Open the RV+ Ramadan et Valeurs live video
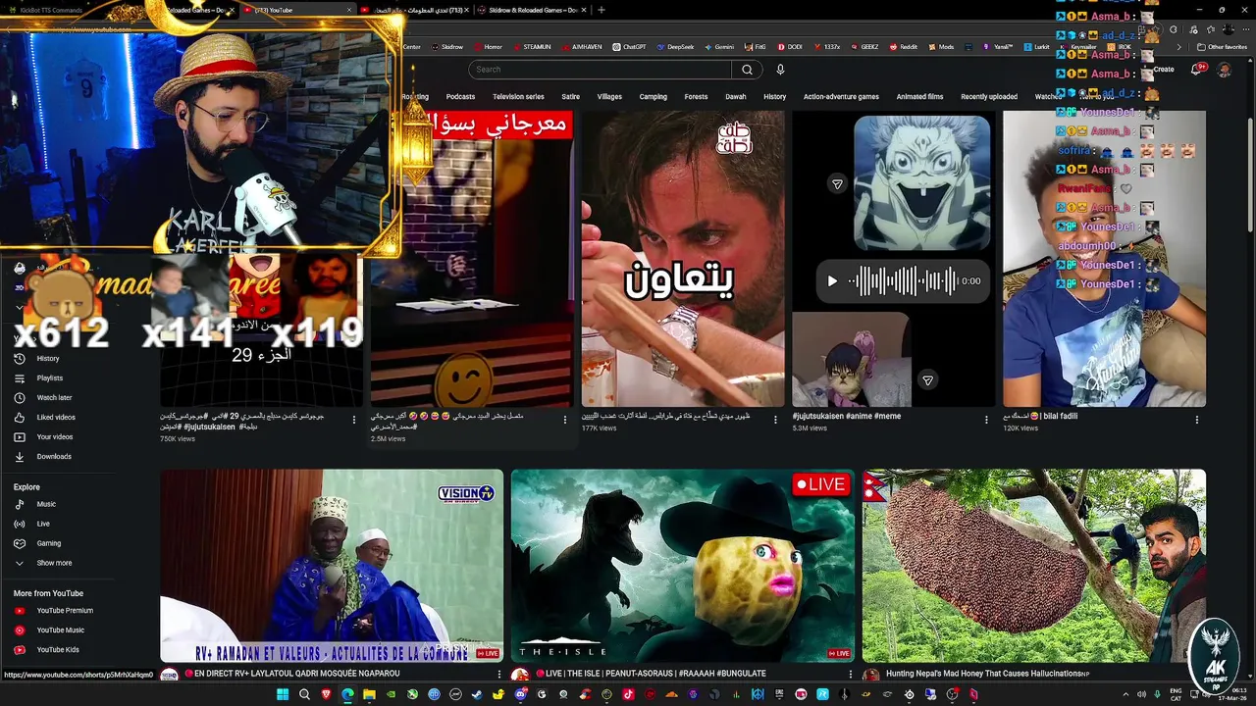This screenshot has width=1256, height=706. coord(332,566)
